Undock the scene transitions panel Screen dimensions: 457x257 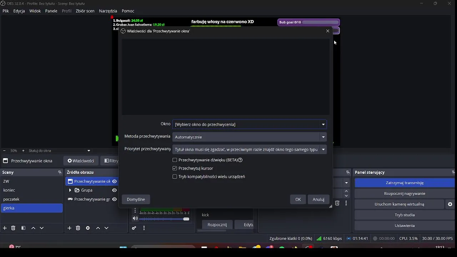pyautogui.click(x=348, y=172)
